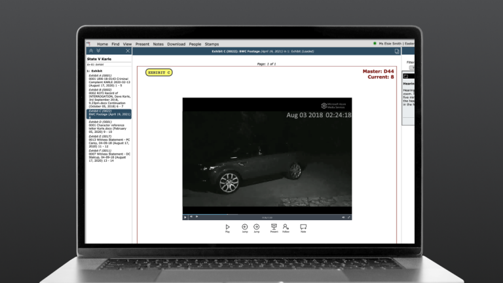Click the Follow icon below the video
The image size is (503, 283).
286,227
